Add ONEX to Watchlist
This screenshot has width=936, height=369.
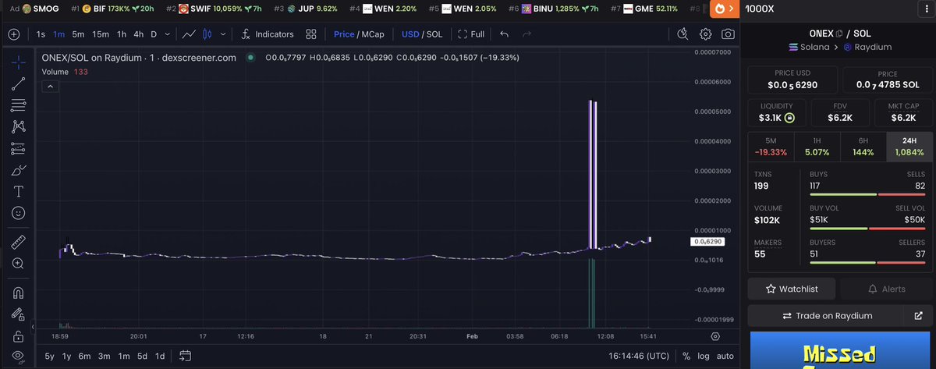(x=792, y=289)
